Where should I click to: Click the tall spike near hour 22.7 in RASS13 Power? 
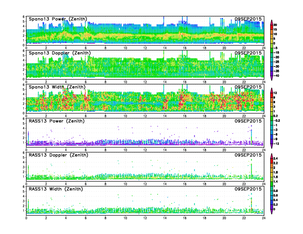[251, 135]
